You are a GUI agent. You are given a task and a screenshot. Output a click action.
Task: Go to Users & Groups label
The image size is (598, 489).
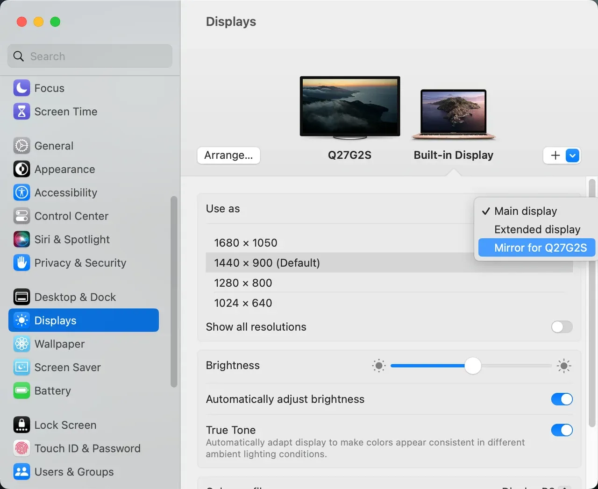click(x=74, y=472)
